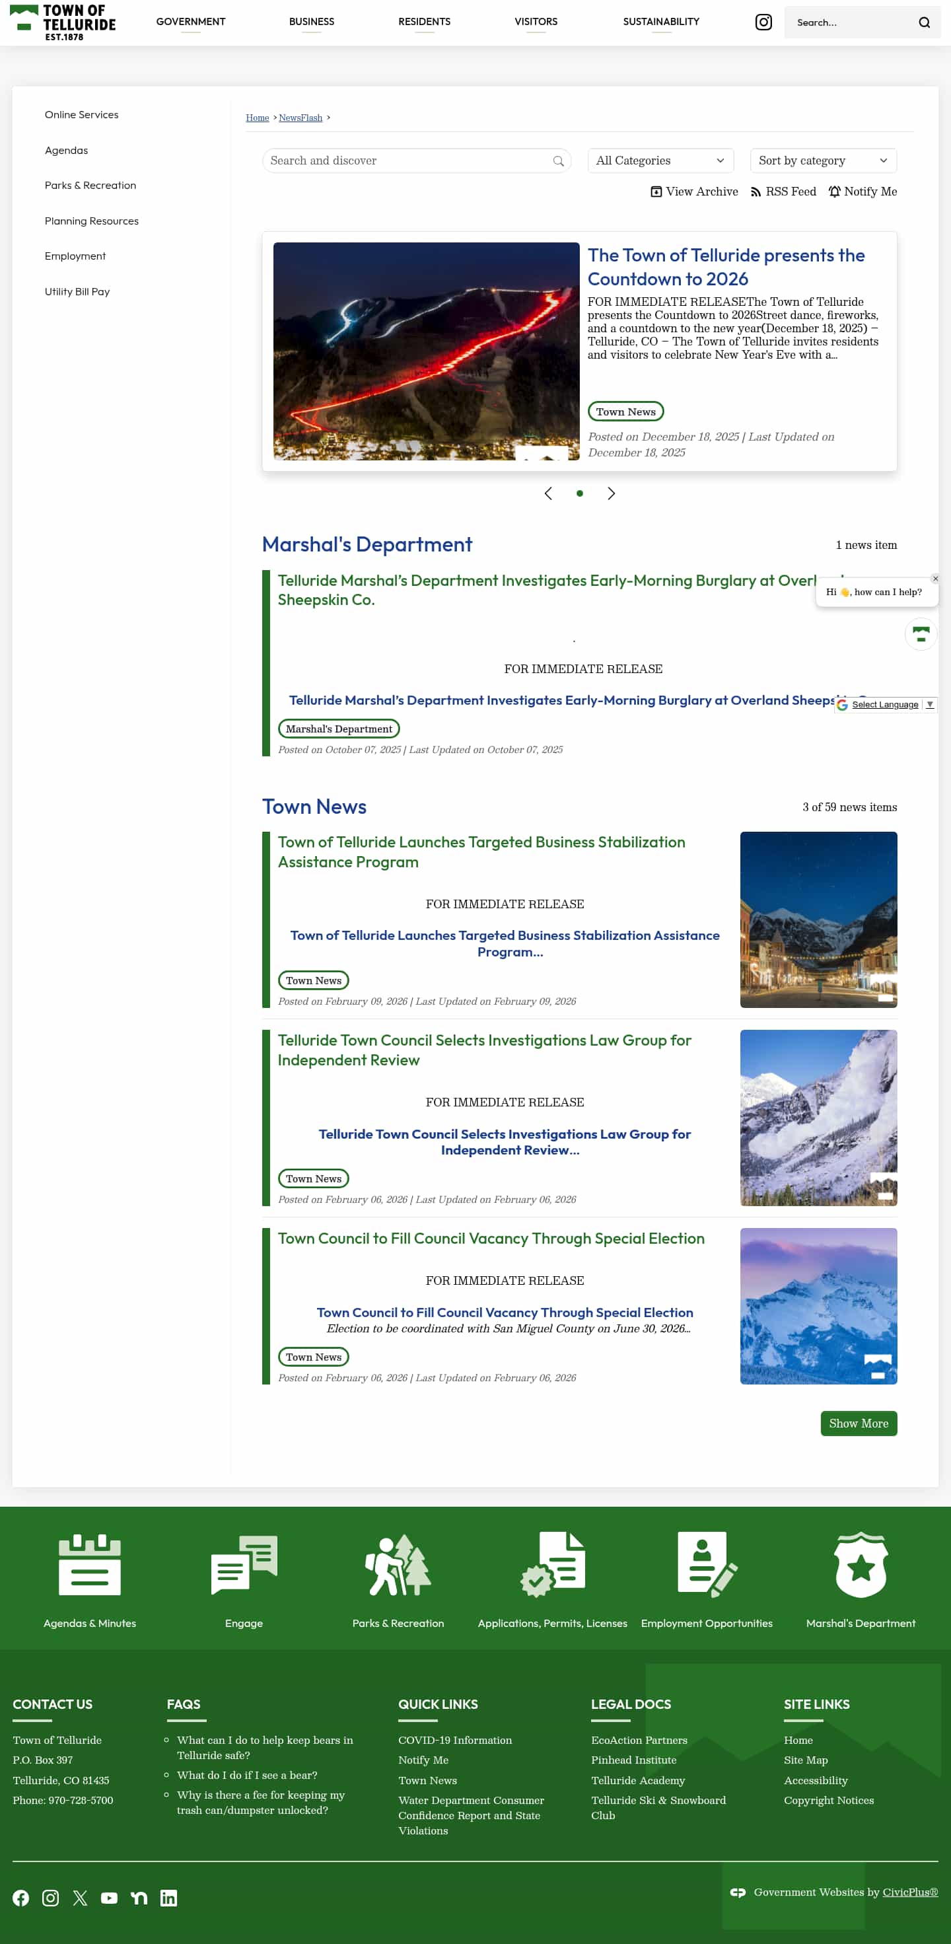Select Agendas in the sidebar
The image size is (951, 1944).
click(67, 150)
